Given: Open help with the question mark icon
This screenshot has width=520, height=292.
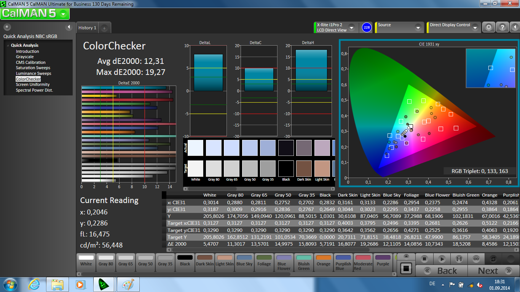Looking at the screenshot, I should coord(502,27).
